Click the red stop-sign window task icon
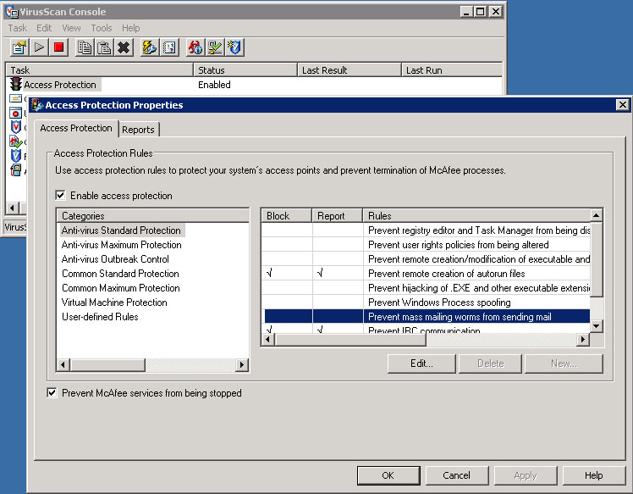Image resolution: width=633 pixels, height=494 pixels. [x=15, y=114]
